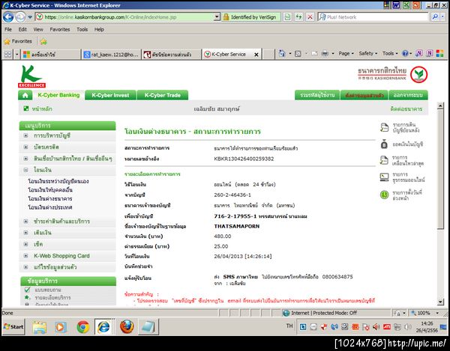Close the K-Cyber Service browser tab

[x=256, y=55]
